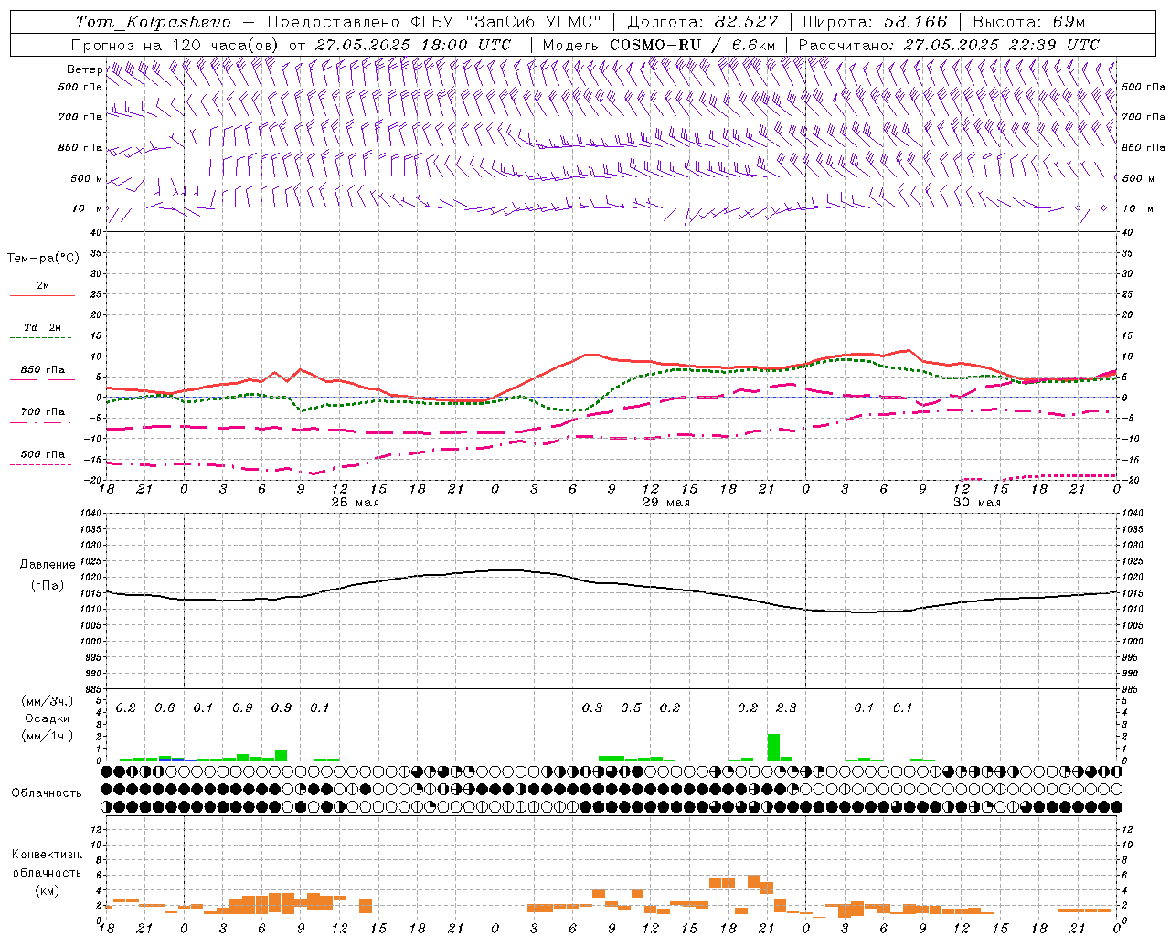Click the 700 гПа temperature legend line sample

42,423
